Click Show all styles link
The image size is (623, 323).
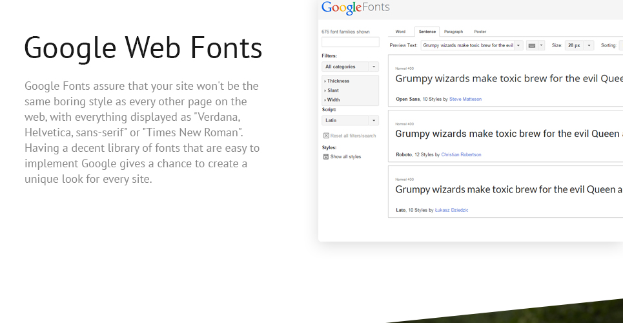click(x=345, y=157)
